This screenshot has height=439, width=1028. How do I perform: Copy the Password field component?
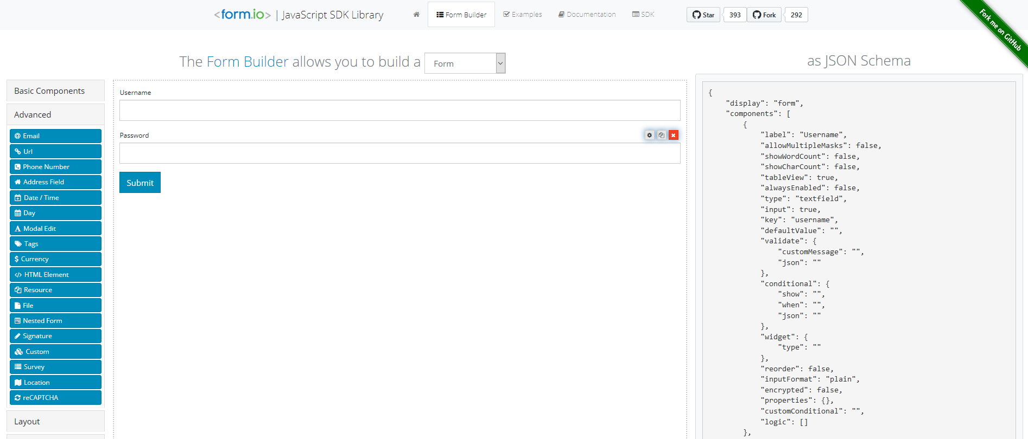click(x=661, y=135)
